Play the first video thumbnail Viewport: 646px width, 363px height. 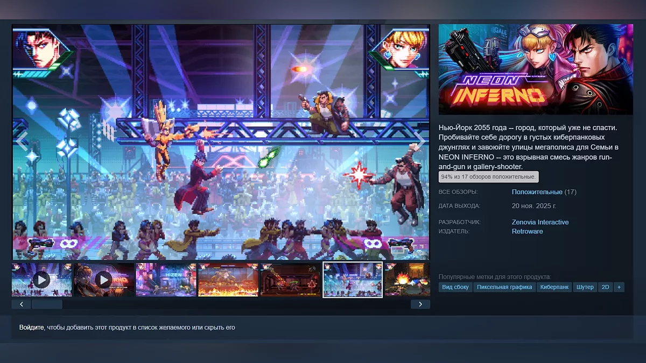click(41, 280)
